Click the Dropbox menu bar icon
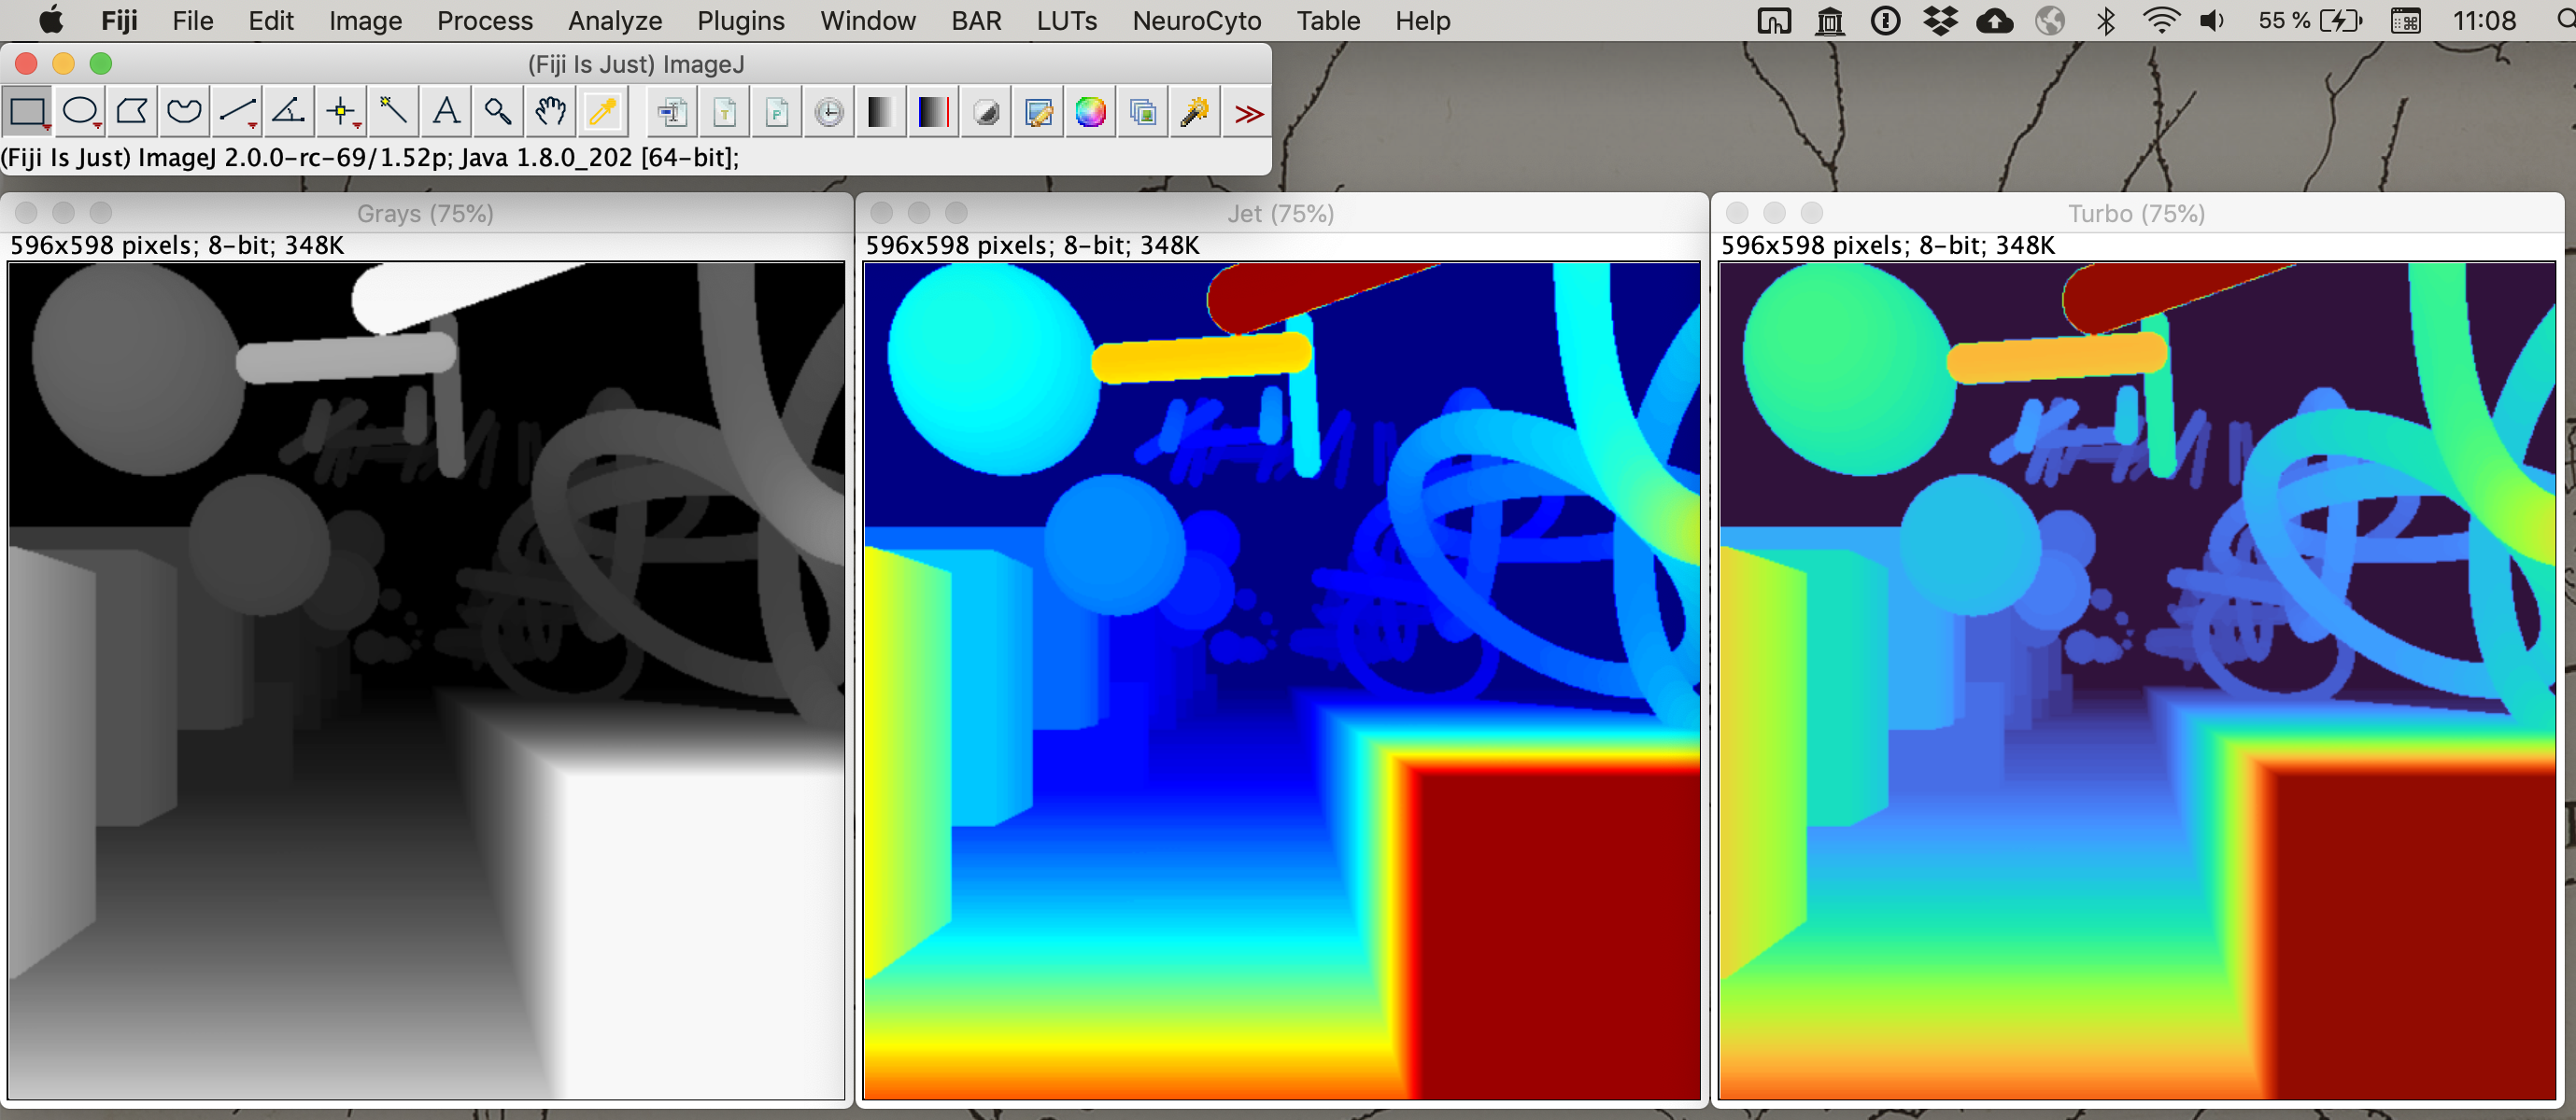This screenshot has height=1120, width=2576. click(x=1940, y=20)
